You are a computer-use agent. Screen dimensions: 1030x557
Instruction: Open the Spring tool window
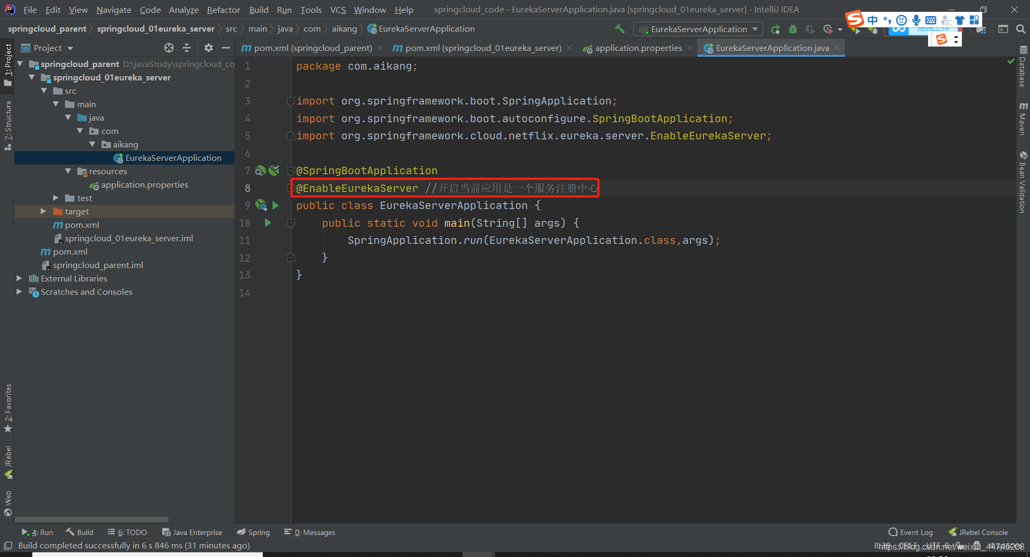pos(253,532)
